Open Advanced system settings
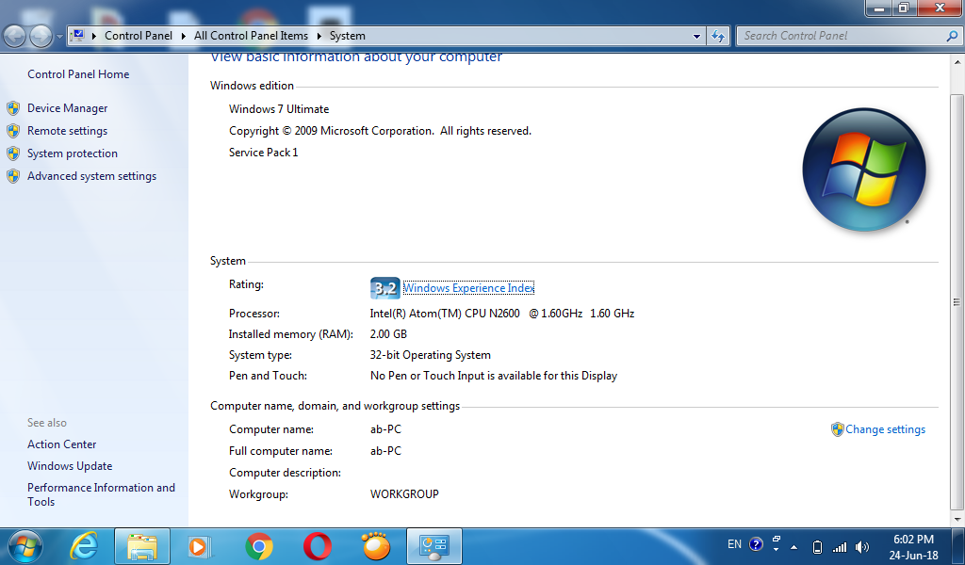965x565 pixels. point(91,176)
